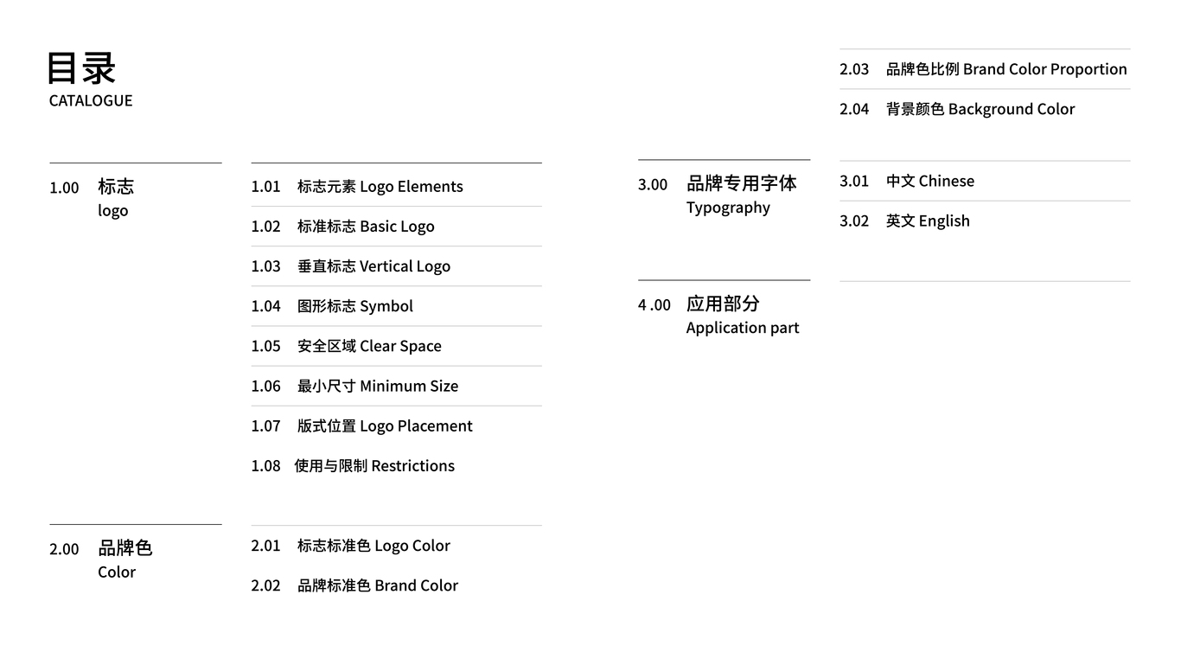The height and width of the screenshot is (665, 1181).
Task: Open entry 1.06 最小尺寸 Minimum Size
Action: [354, 386]
